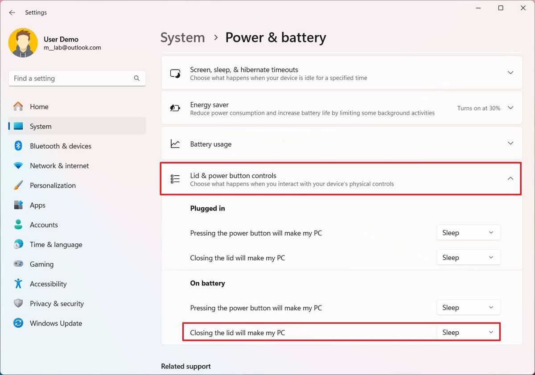Select the Personalization paintbrush icon
This screenshot has width=535, height=375.
pyautogui.click(x=18, y=185)
